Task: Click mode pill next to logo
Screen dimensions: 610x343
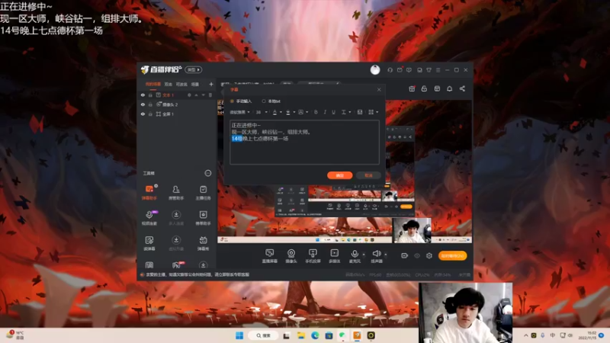Action: [x=194, y=69]
